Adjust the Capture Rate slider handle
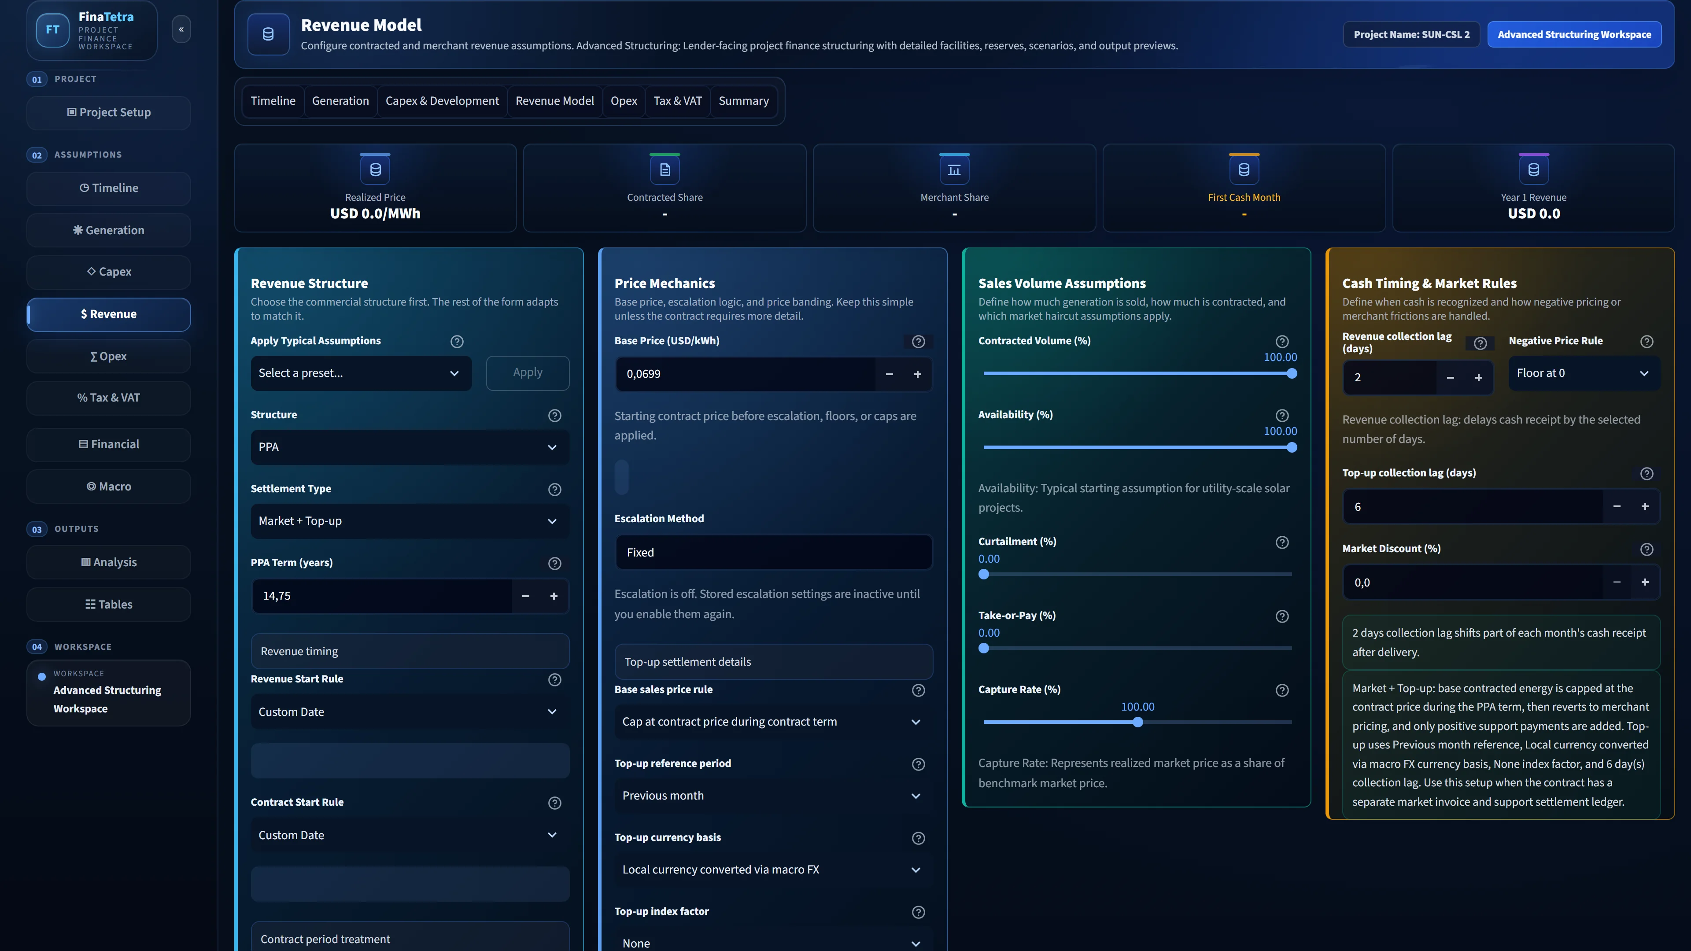The width and height of the screenshot is (1691, 951). click(1137, 722)
